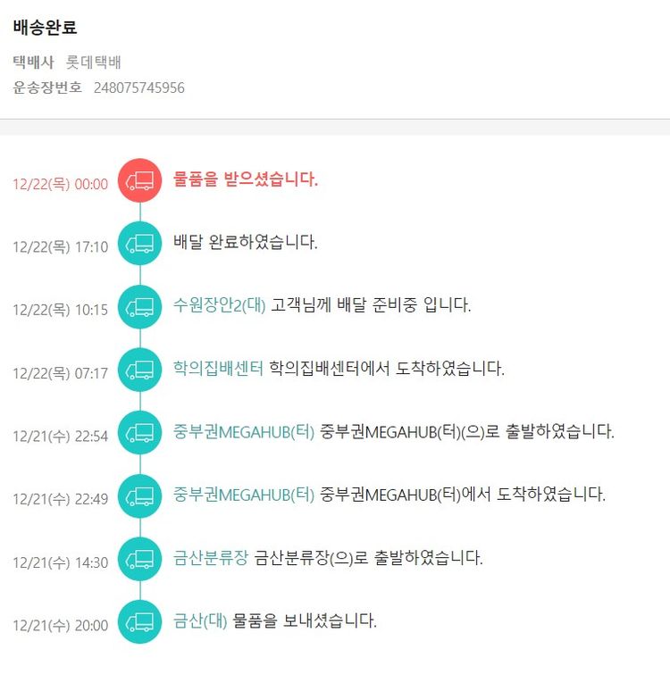The width and height of the screenshot is (670, 674).
Task: Click truck icon for 중부권MEGAHUB departure at 22:54
Action: (140, 433)
